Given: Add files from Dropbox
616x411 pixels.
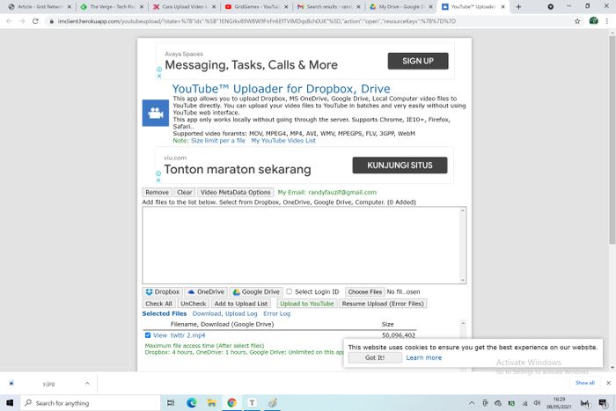Looking at the screenshot, I should coord(162,292).
